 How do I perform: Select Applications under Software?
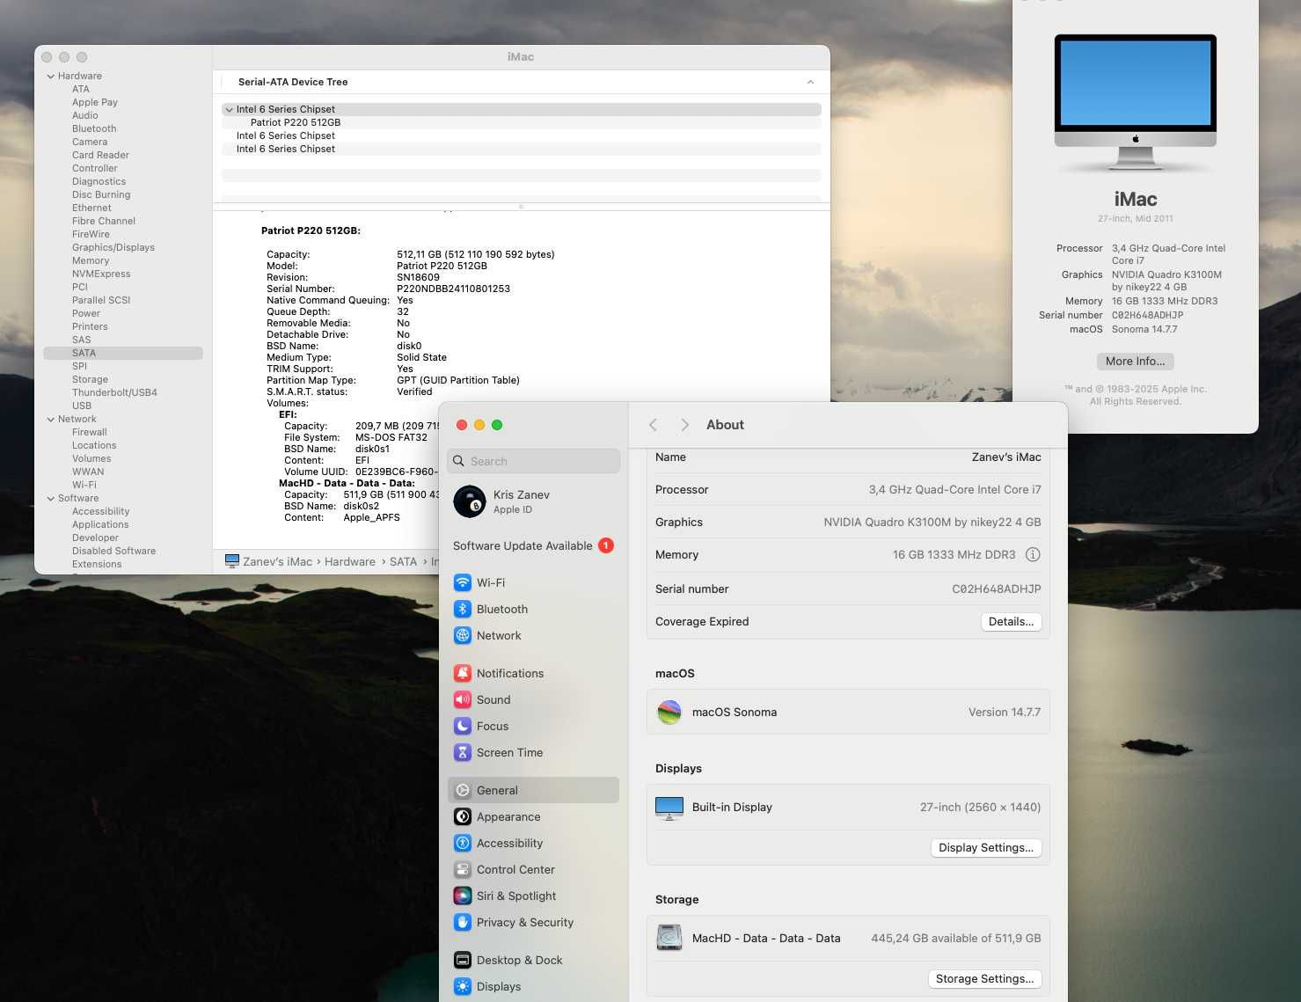click(x=100, y=524)
